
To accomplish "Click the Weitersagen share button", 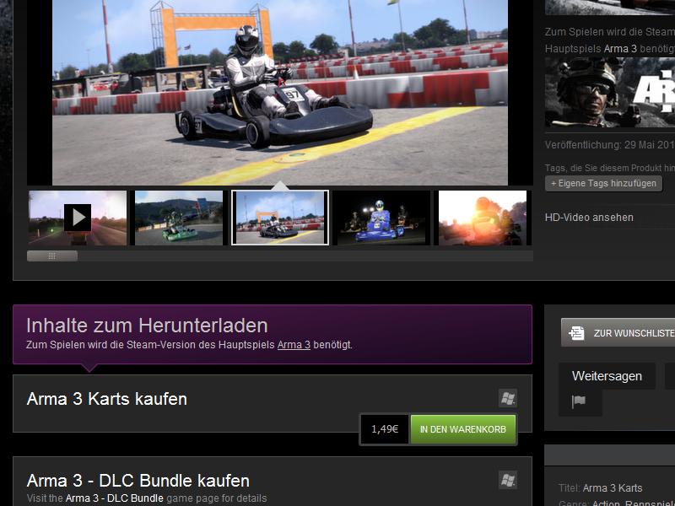I will tap(607, 376).
